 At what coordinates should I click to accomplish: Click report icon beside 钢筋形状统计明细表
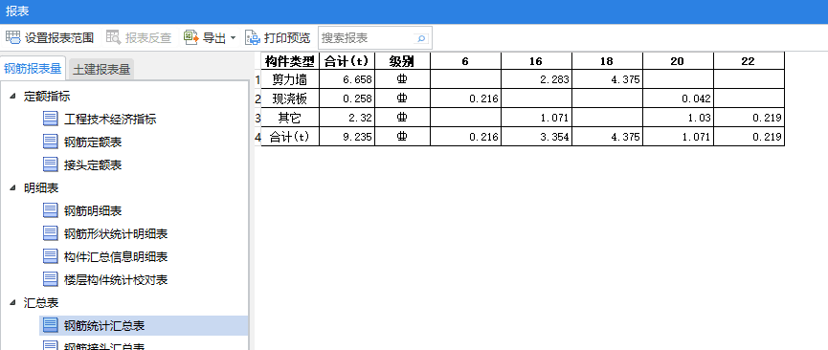pos(51,233)
